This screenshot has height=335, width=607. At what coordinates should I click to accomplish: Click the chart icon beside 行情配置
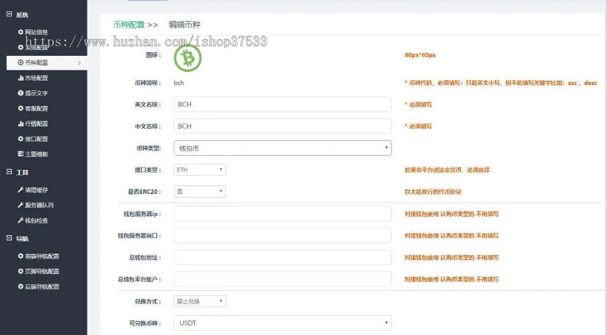click(x=21, y=123)
